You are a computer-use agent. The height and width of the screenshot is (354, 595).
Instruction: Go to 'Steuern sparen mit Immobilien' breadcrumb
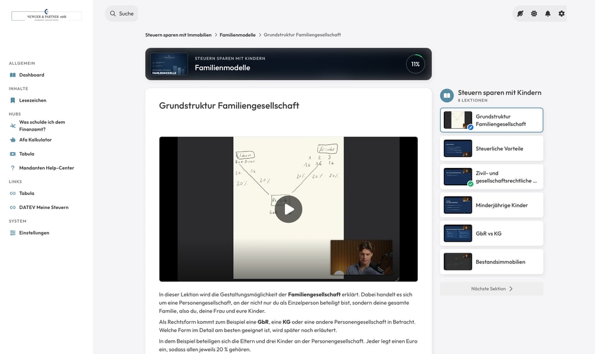click(x=178, y=35)
